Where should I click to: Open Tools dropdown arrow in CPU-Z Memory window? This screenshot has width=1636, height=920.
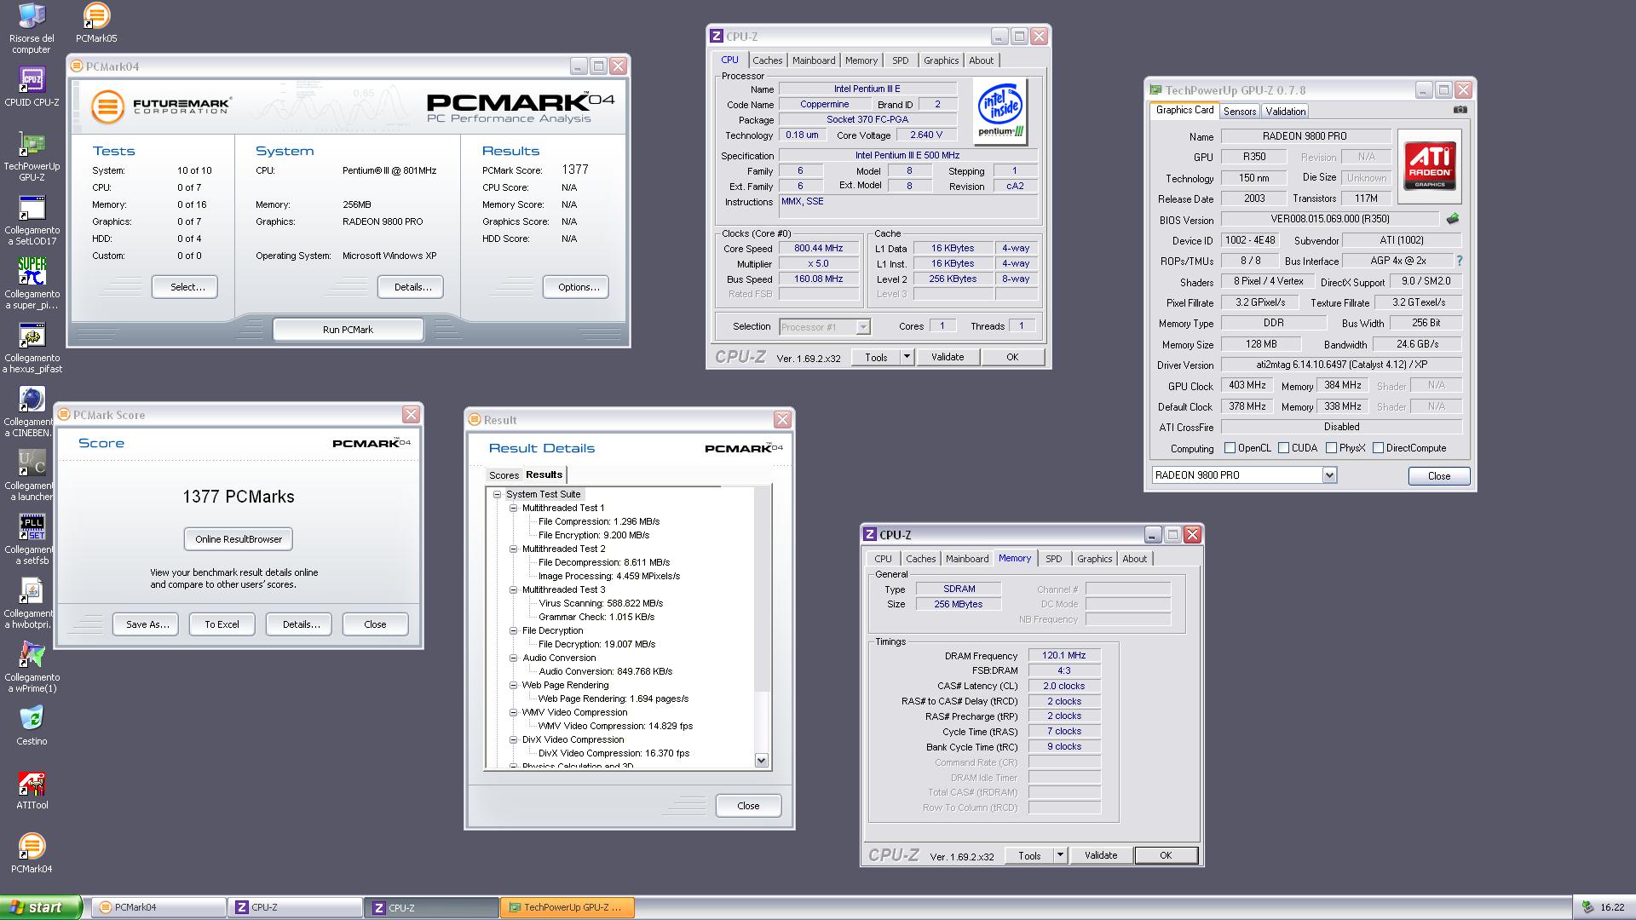click(x=1060, y=855)
